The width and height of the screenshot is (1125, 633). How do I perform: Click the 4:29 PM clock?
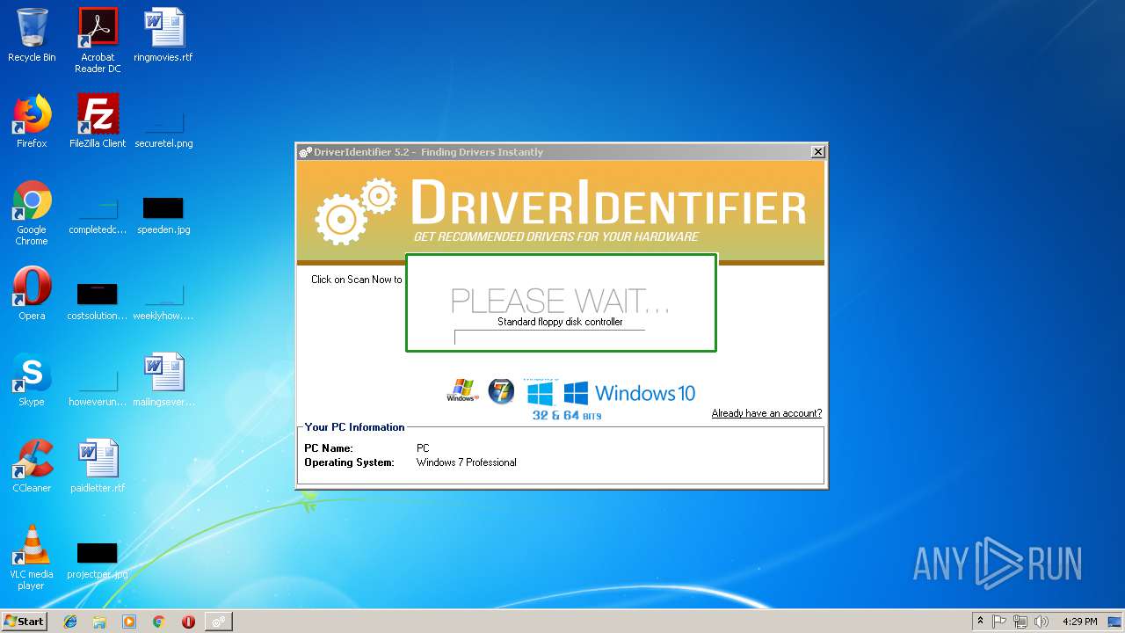[1079, 622]
